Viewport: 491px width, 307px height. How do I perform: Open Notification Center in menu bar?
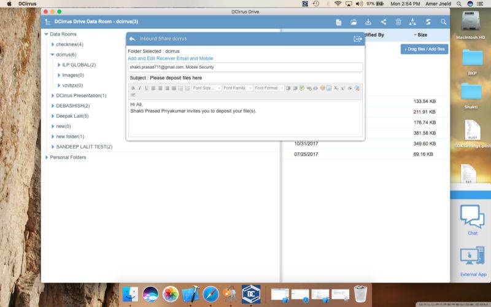point(480,4)
